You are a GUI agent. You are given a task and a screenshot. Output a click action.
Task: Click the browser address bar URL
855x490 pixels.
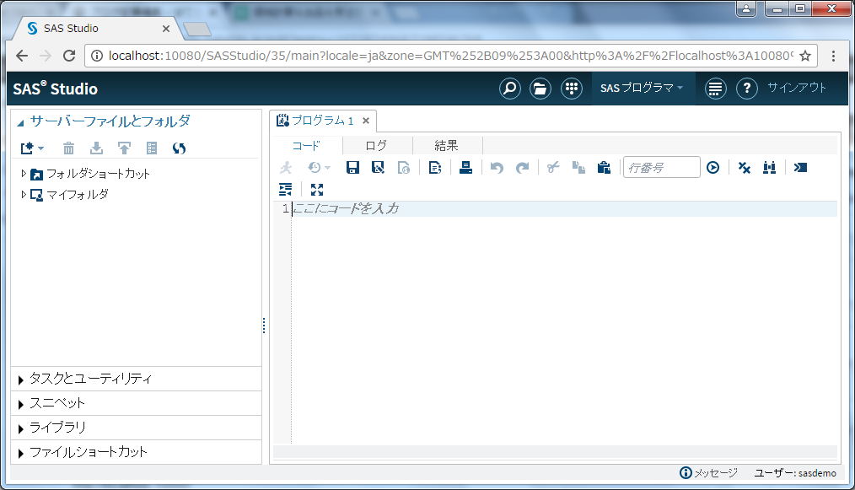pyautogui.click(x=450, y=56)
